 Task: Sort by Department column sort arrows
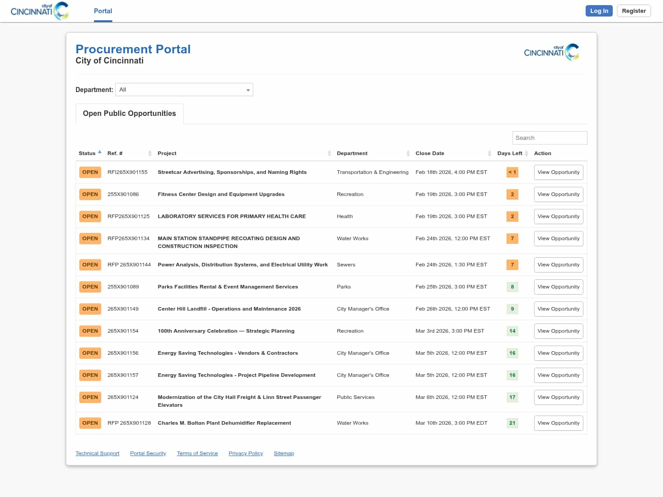408,153
